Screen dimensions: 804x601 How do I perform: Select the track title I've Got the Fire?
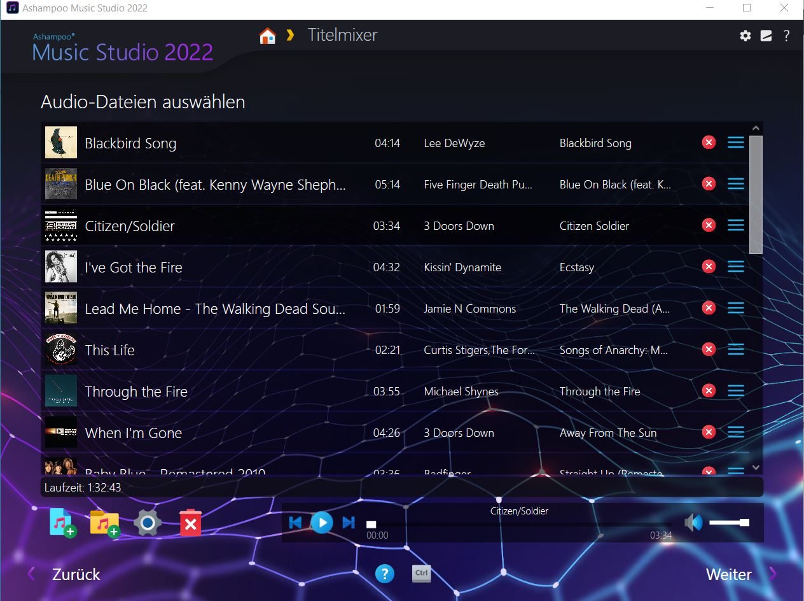pyautogui.click(x=134, y=267)
